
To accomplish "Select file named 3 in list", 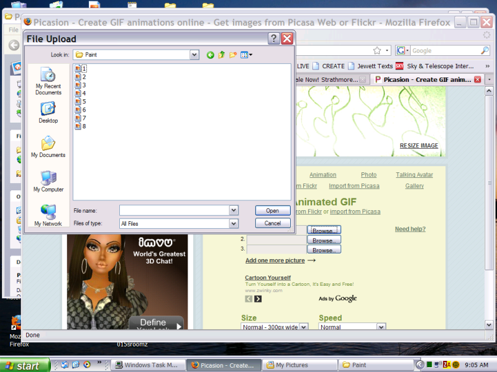I will [81, 85].
